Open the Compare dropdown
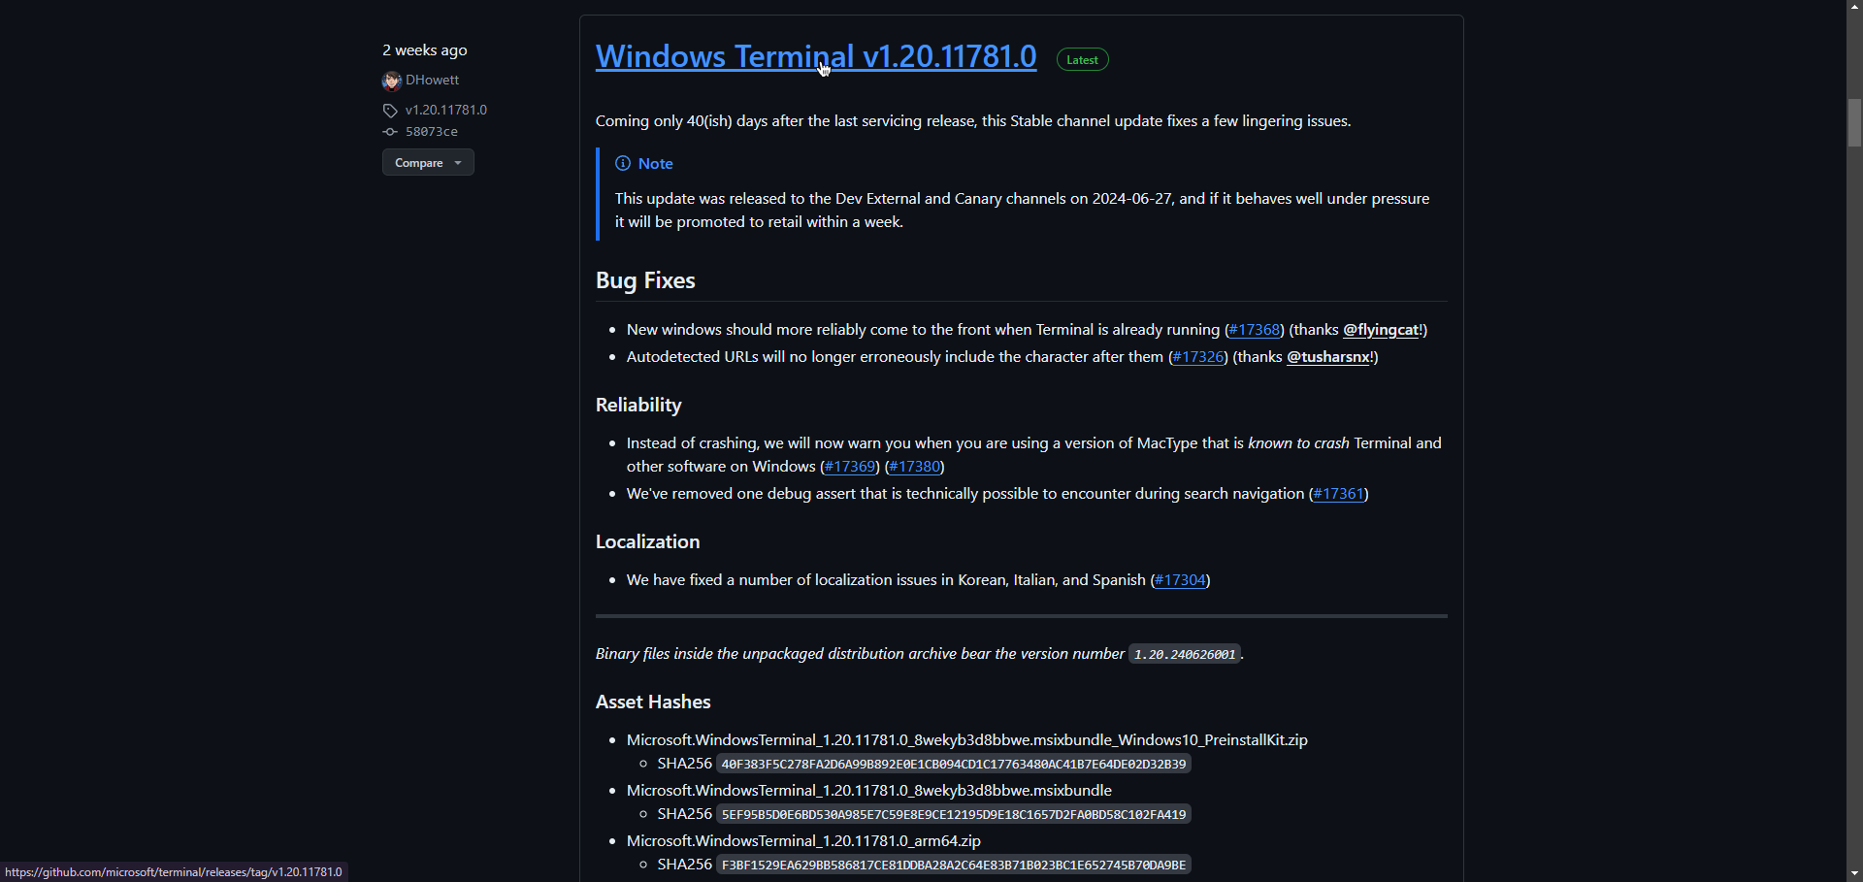Image resolution: width=1863 pixels, height=882 pixels. click(428, 163)
